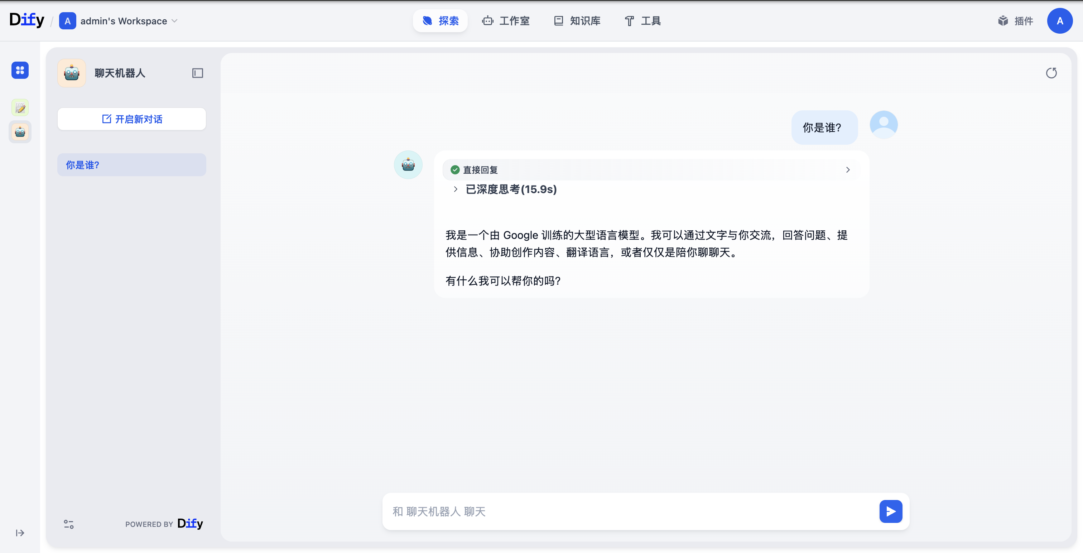Open the 工具 tab
The height and width of the screenshot is (553, 1083).
pos(642,21)
